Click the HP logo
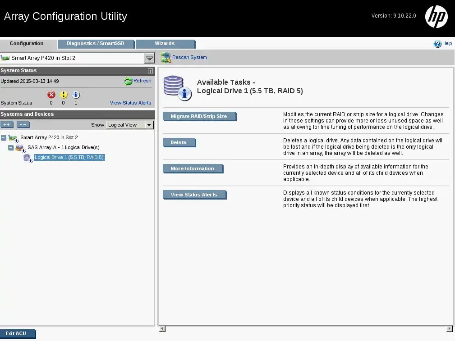 click(x=437, y=17)
